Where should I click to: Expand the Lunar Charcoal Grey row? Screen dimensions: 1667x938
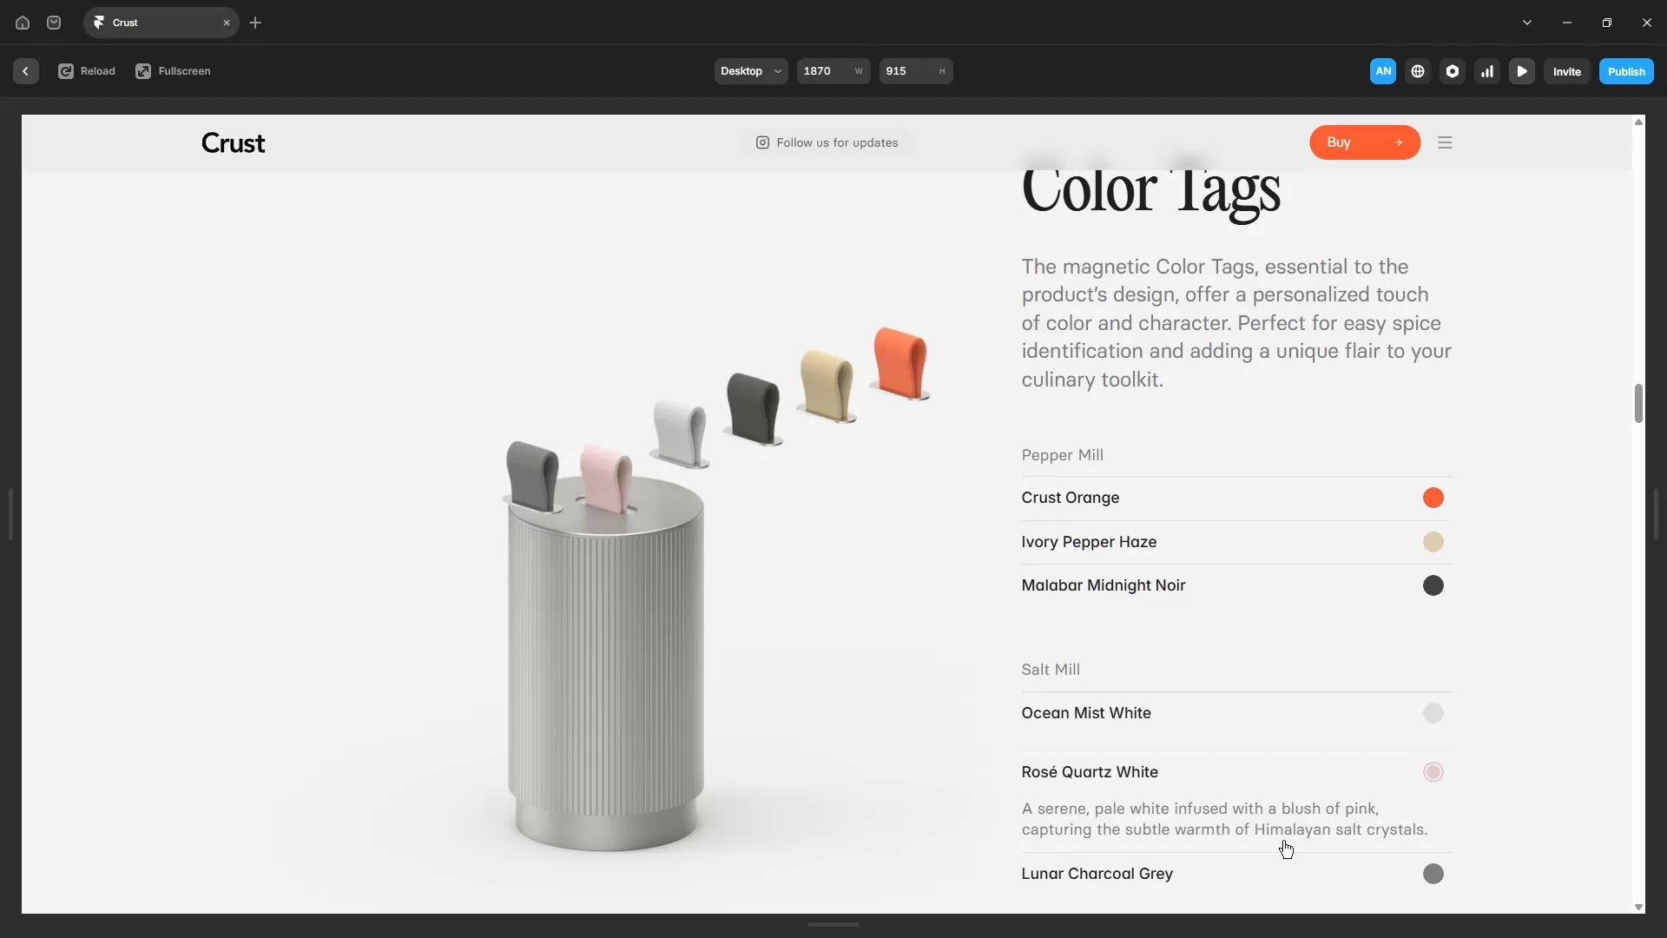pyautogui.click(x=1236, y=874)
